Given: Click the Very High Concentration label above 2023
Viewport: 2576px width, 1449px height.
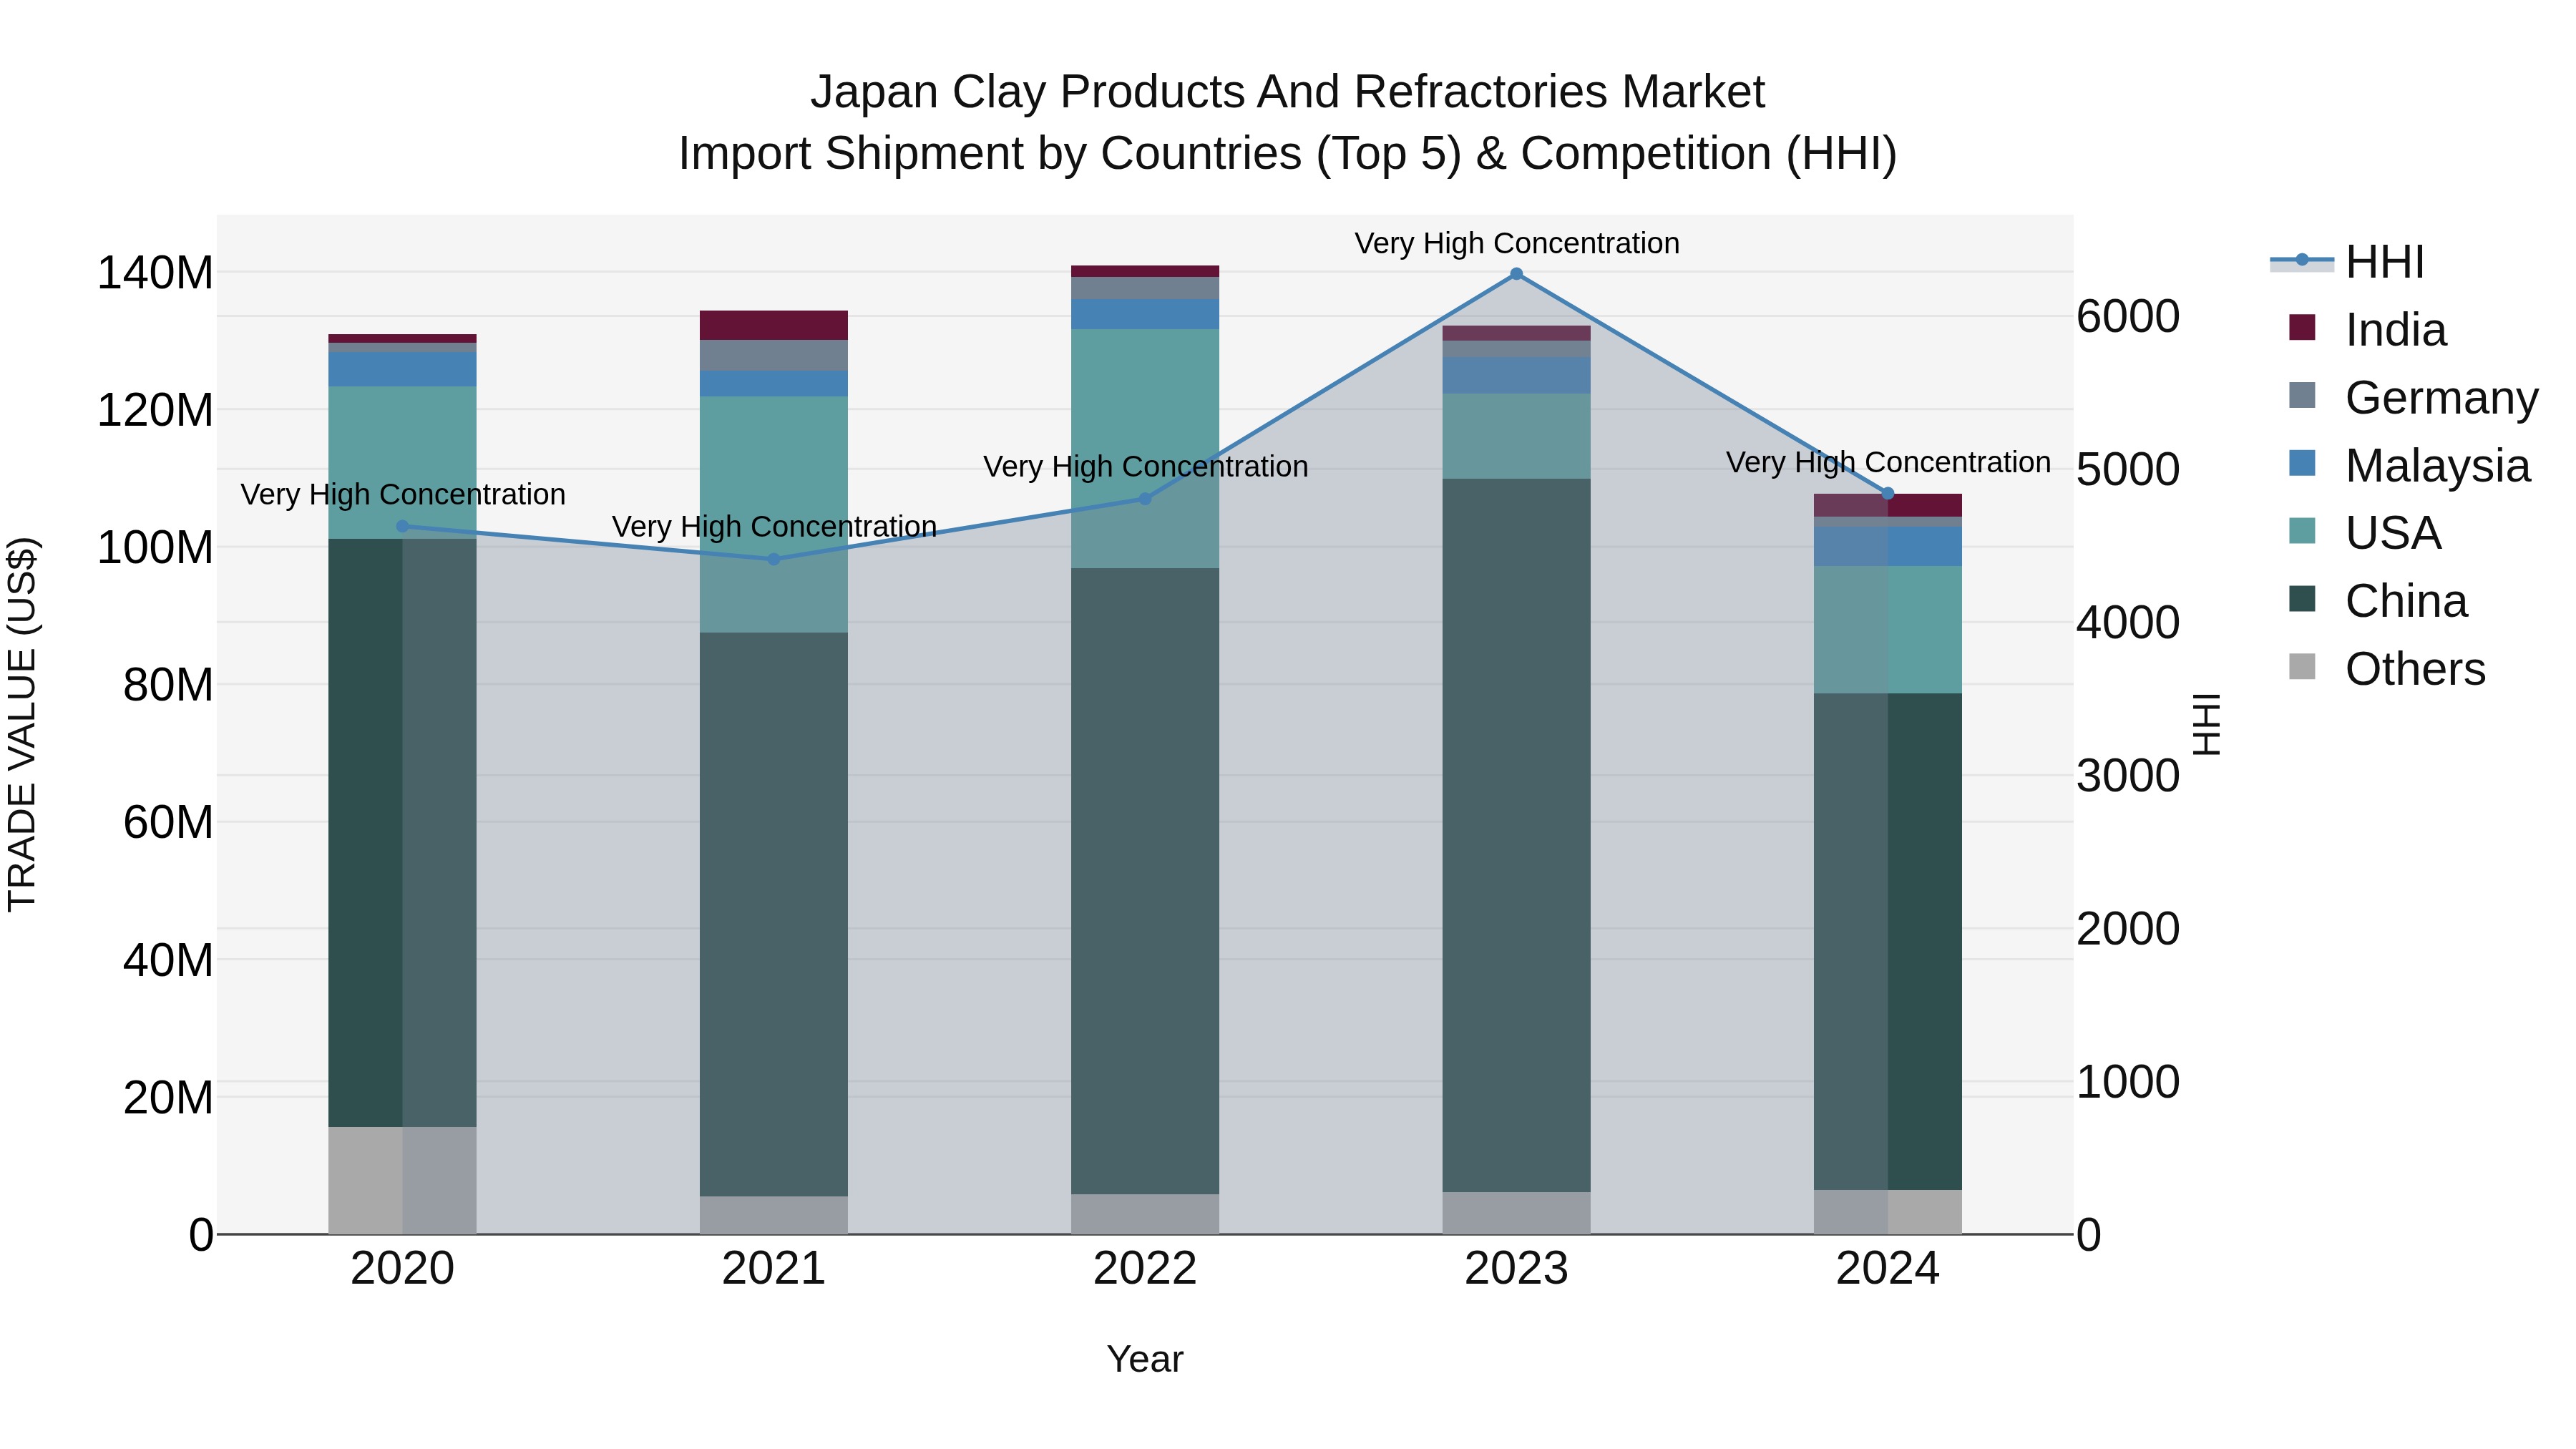Looking at the screenshot, I should pos(1516,243).
